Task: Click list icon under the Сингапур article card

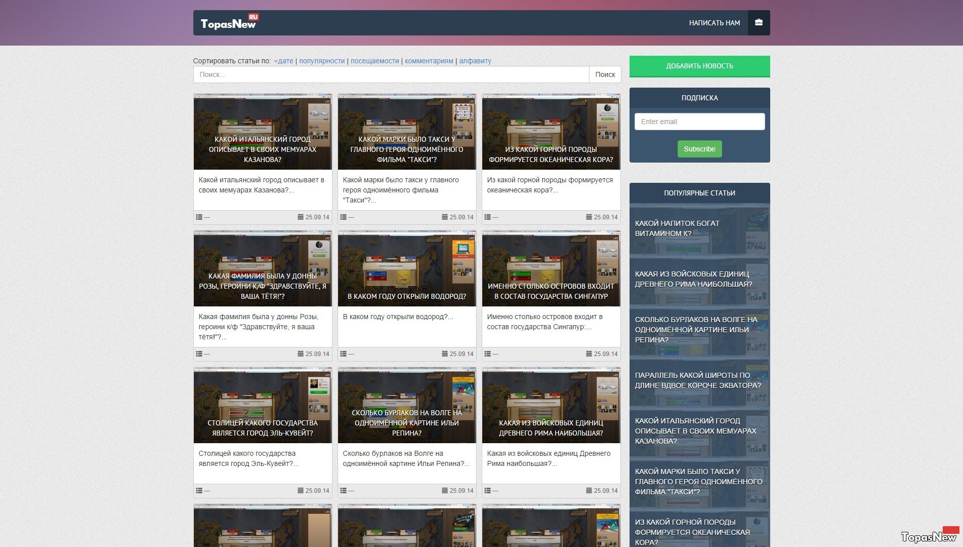Action: pos(487,354)
